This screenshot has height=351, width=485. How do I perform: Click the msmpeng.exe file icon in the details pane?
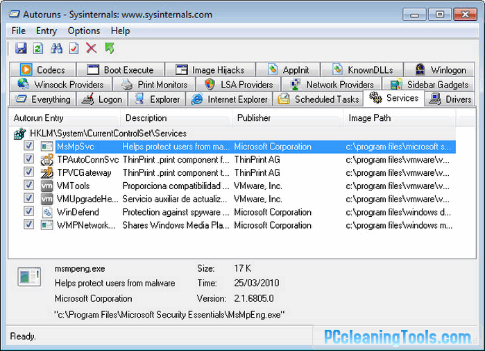29,277
